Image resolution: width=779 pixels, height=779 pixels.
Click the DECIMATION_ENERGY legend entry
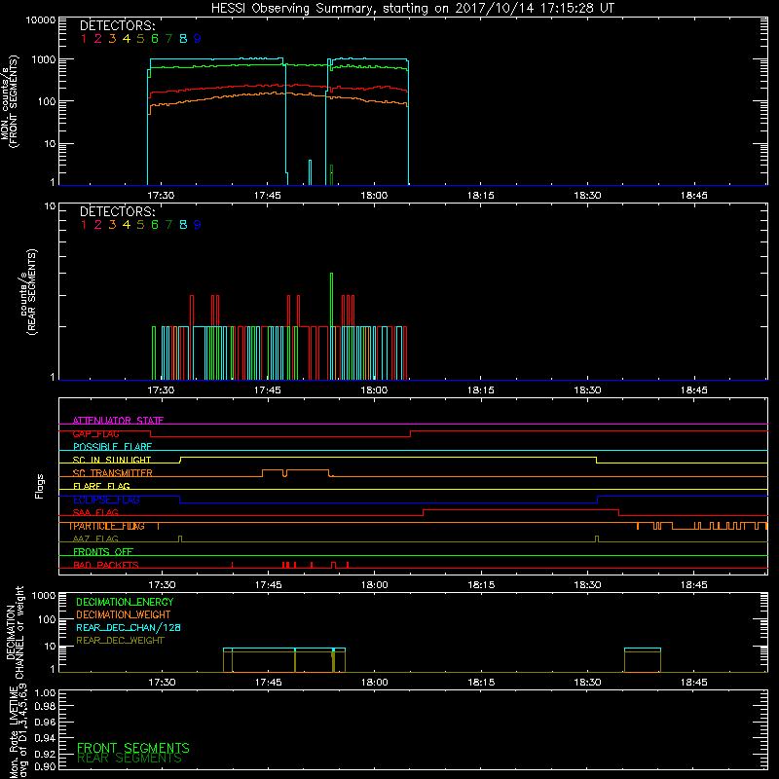tap(125, 602)
